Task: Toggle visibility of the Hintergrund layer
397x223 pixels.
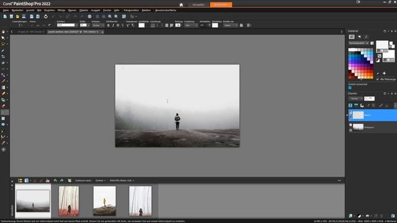Action: click(350, 125)
